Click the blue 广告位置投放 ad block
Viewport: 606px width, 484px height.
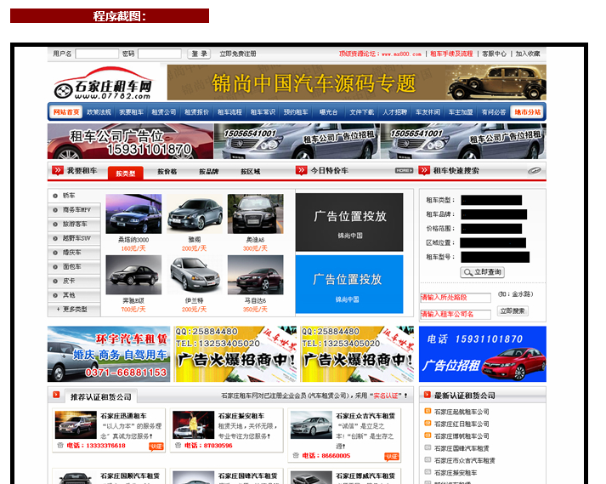click(349, 284)
